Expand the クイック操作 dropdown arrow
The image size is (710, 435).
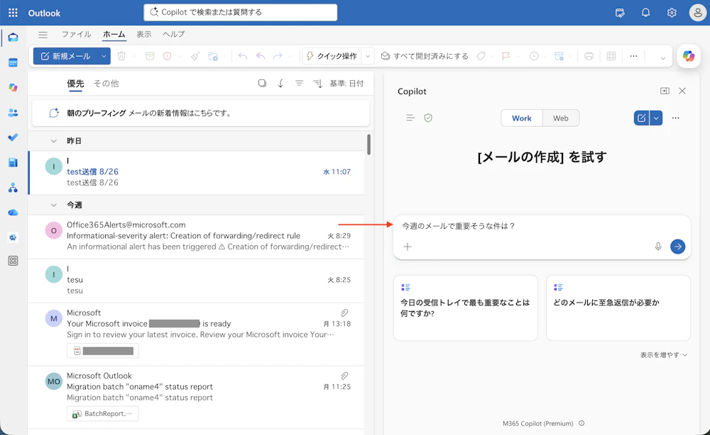(x=368, y=56)
